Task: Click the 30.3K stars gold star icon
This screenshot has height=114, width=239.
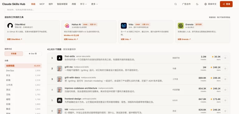Action: pos(213,57)
